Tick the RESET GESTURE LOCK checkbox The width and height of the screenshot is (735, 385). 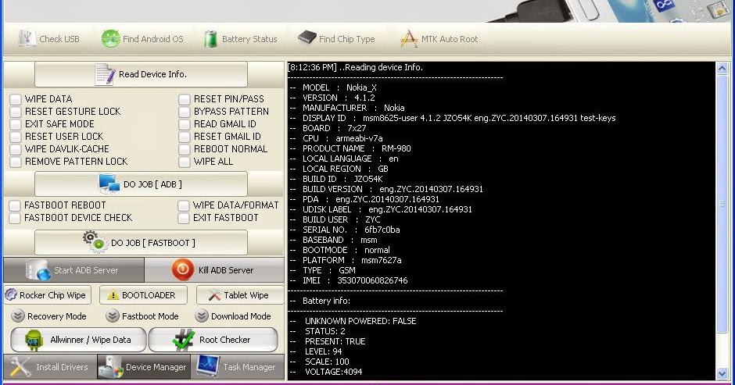click(16, 112)
